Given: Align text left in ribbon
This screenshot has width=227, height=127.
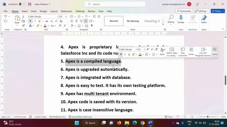Looking at the screenshot, I should pos(72,21).
